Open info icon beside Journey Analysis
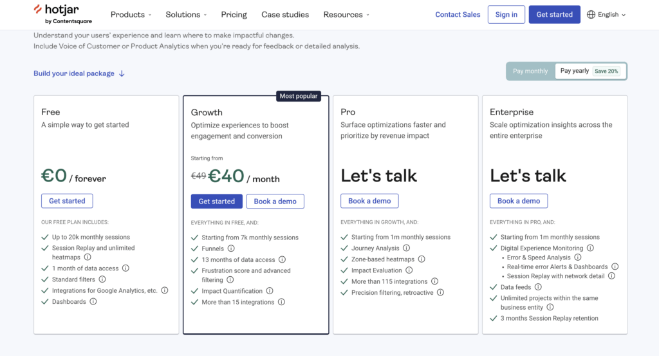659x356 pixels. (406, 248)
